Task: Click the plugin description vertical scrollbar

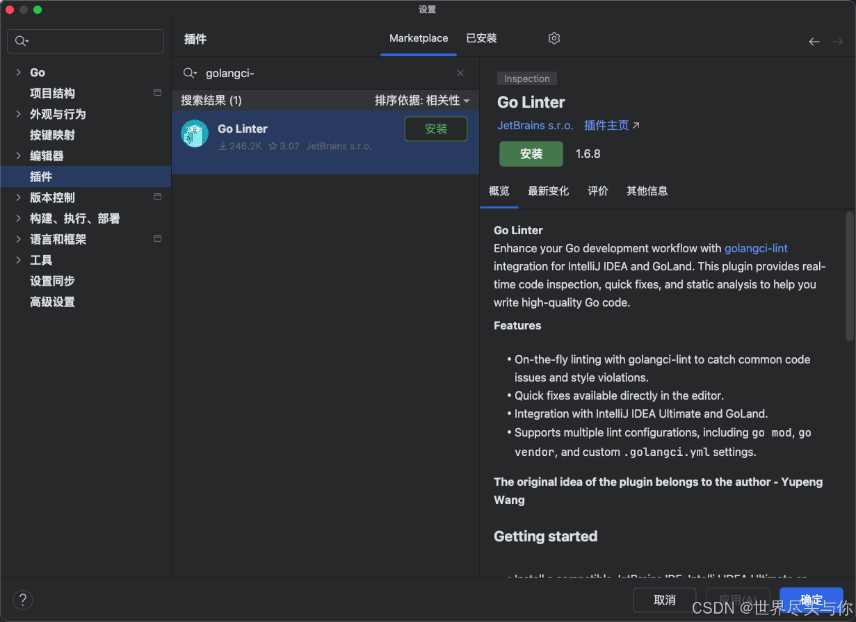Action: click(x=849, y=277)
